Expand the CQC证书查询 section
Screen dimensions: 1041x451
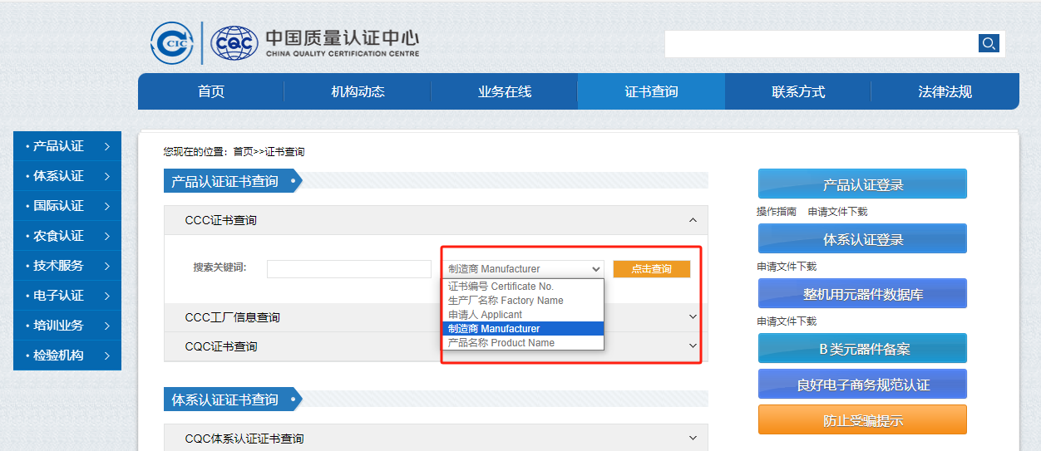tap(693, 346)
